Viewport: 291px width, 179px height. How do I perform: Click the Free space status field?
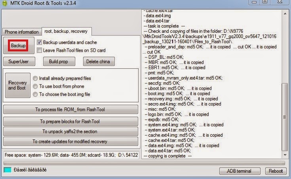tap(71, 155)
